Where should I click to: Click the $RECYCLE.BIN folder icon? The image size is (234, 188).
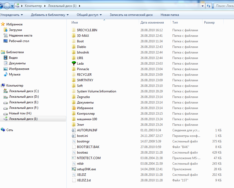click(x=74, y=30)
